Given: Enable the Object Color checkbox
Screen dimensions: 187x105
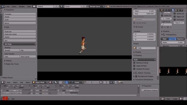Looking at the screenshot, I should (x=175, y=17).
